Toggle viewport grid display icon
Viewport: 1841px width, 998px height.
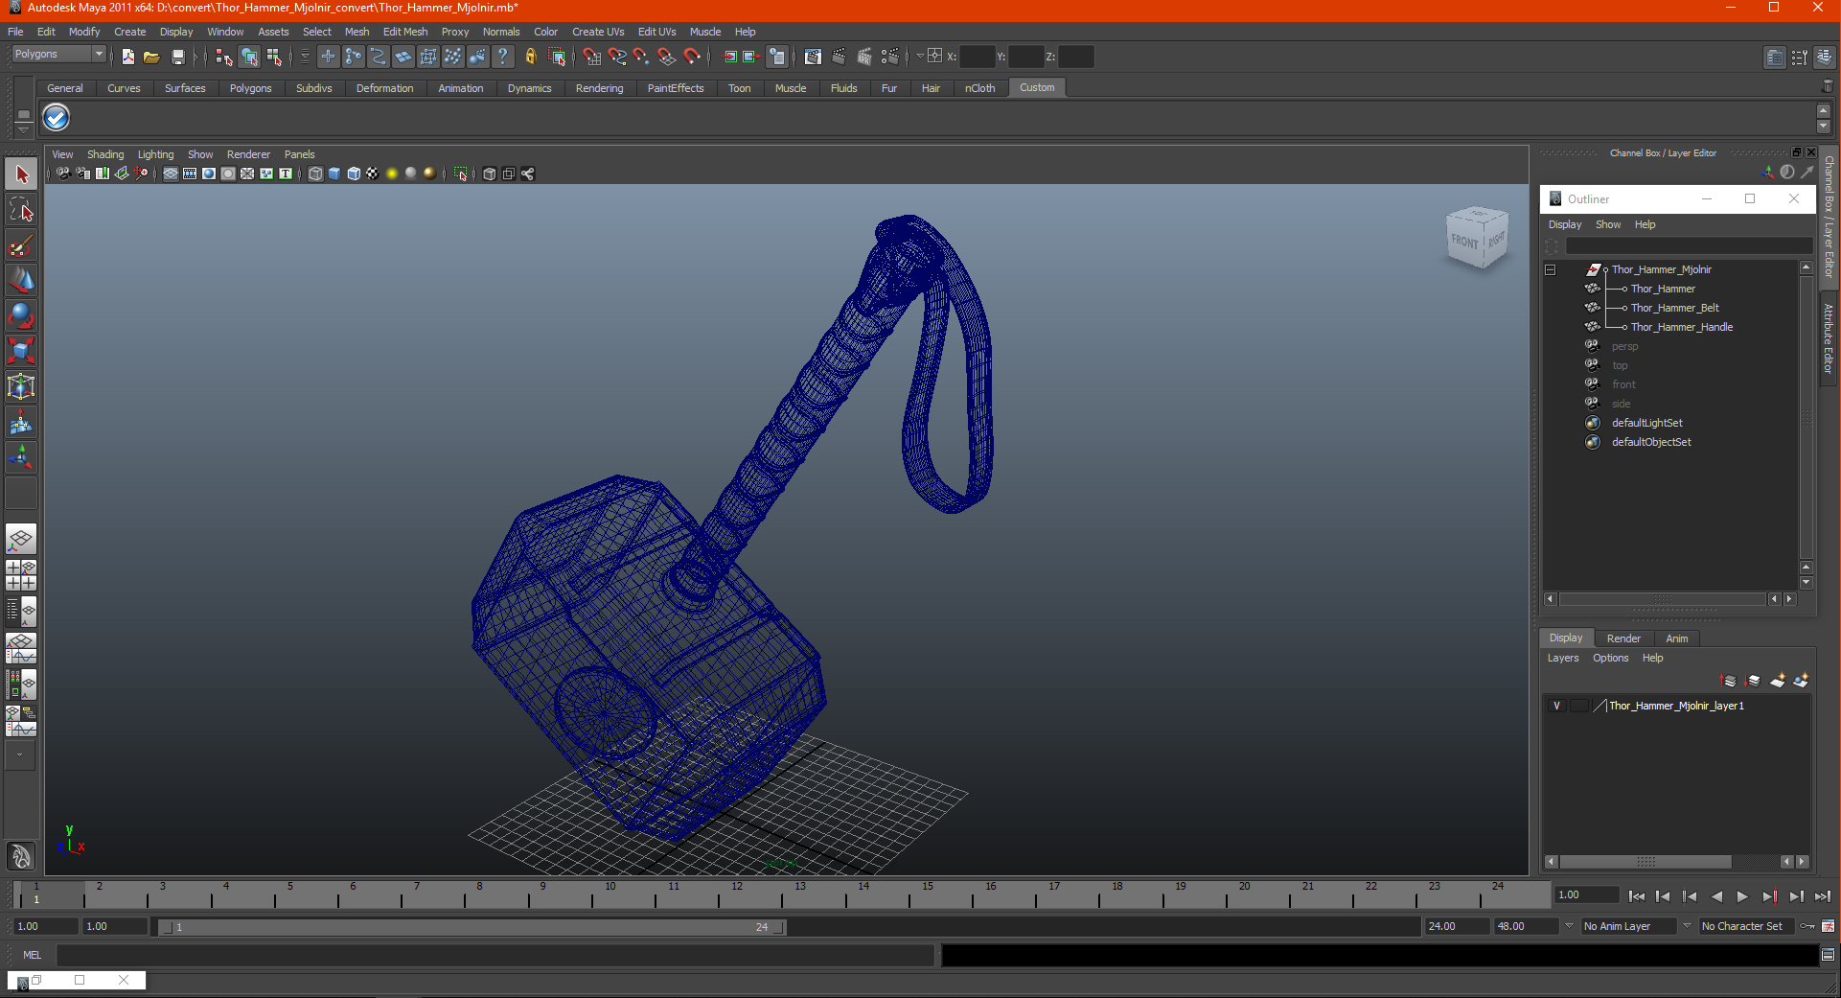tap(171, 174)
